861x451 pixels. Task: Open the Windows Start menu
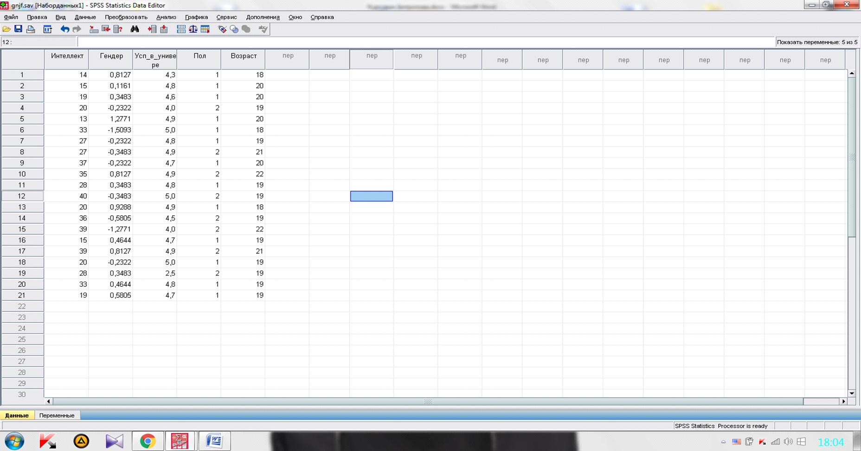(14, 441)
